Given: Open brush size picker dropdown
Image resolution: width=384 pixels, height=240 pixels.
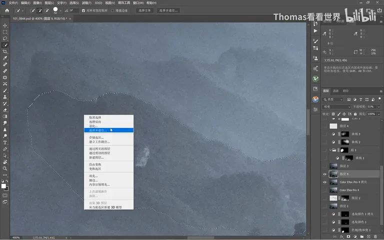Looking at the screenshot, I should [x=60, y=11].
